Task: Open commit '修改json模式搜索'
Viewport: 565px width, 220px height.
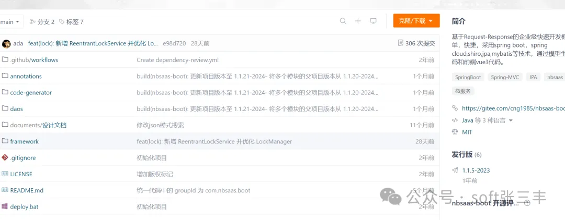Action: (x=161, y=125)
